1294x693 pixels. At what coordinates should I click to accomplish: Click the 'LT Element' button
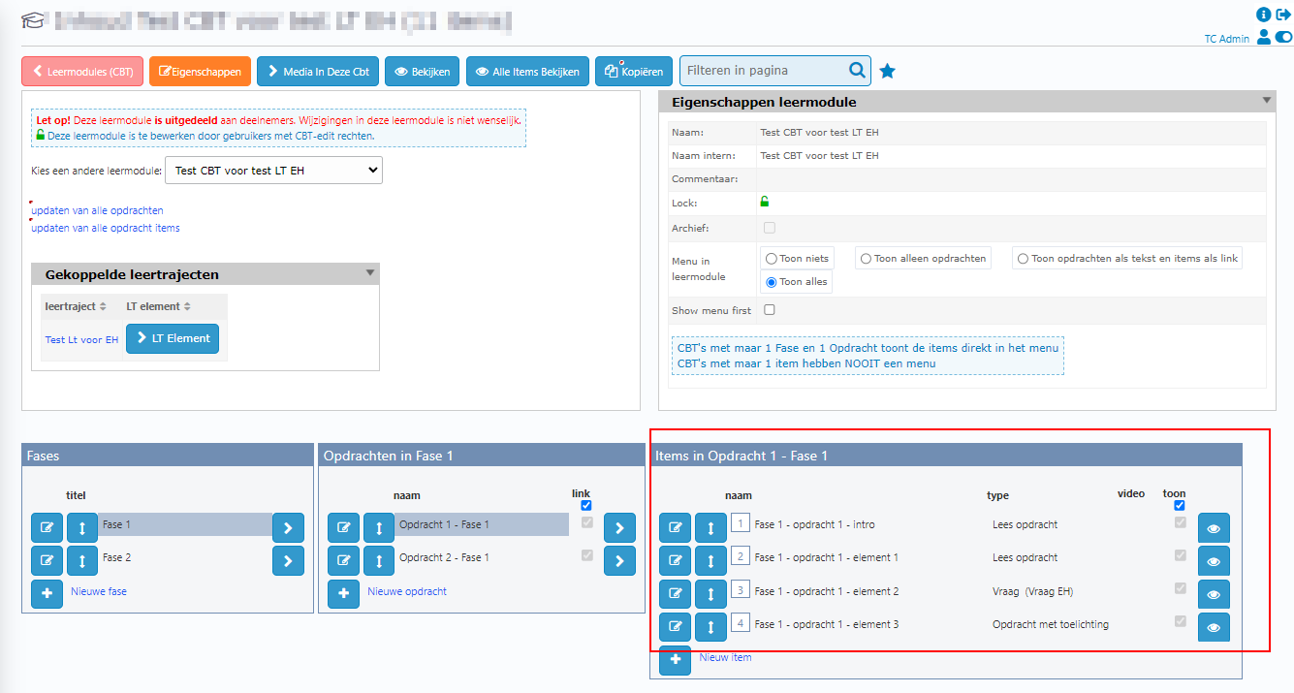[x=173, y=338]
